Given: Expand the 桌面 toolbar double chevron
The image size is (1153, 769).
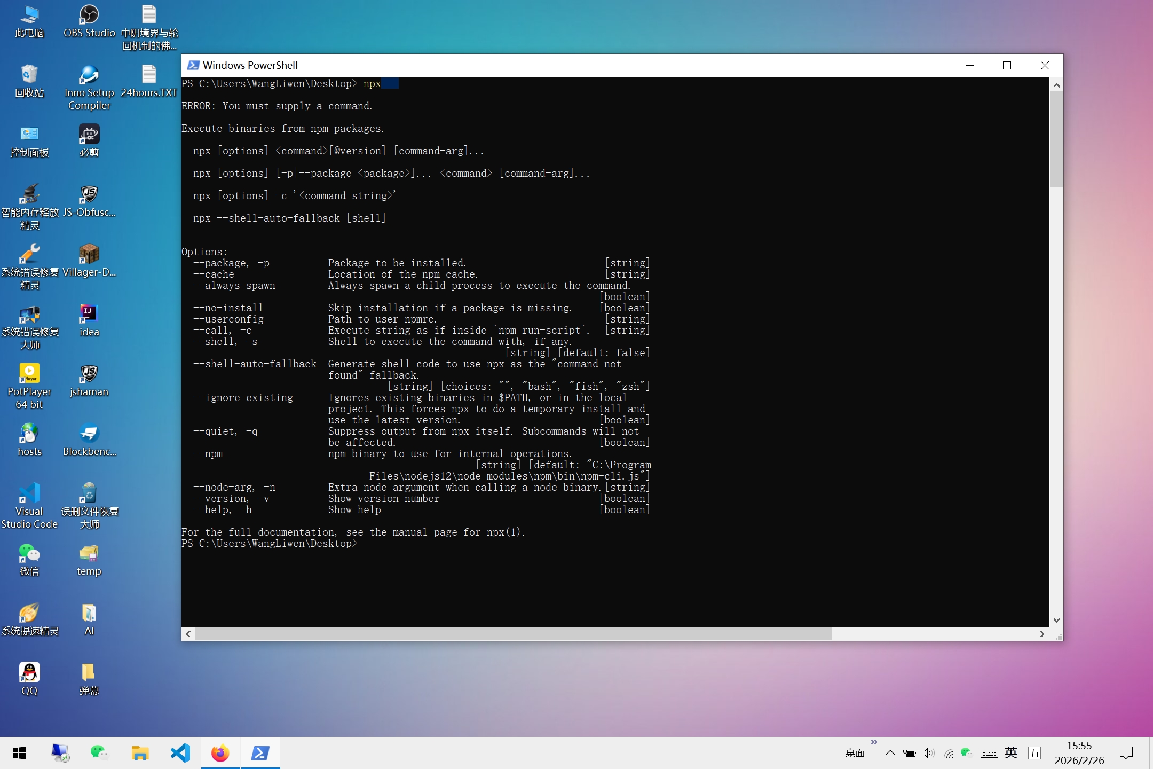Looking at the screenshot, I should point(874,742).
